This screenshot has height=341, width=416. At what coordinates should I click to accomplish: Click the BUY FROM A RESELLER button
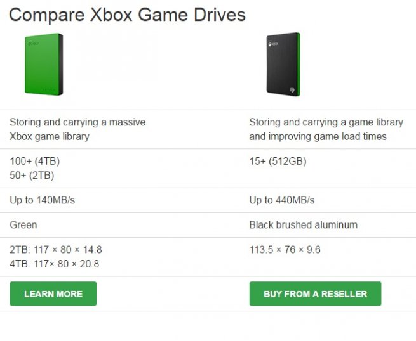pos(315,293)
